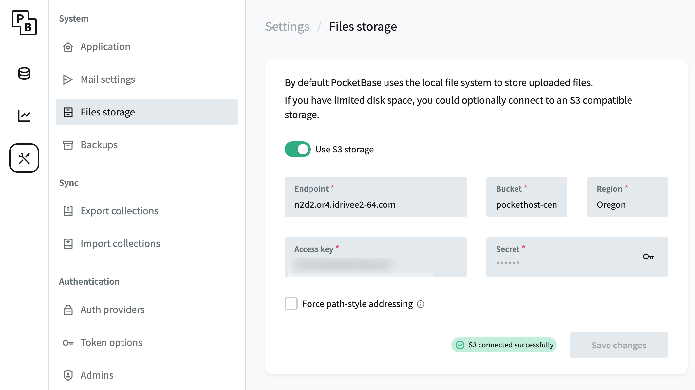This screenshot has height=390, width=695.
Task: Click the Settings tools icon
Action: (24, 158)
